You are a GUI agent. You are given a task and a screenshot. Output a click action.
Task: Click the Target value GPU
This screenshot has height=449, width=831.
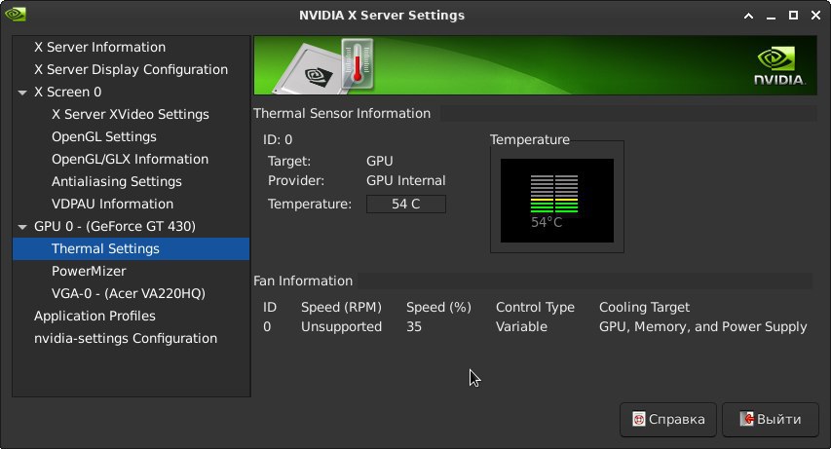coord(380,161)
